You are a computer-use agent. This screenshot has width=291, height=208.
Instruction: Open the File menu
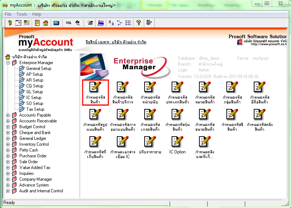[8, 14]
